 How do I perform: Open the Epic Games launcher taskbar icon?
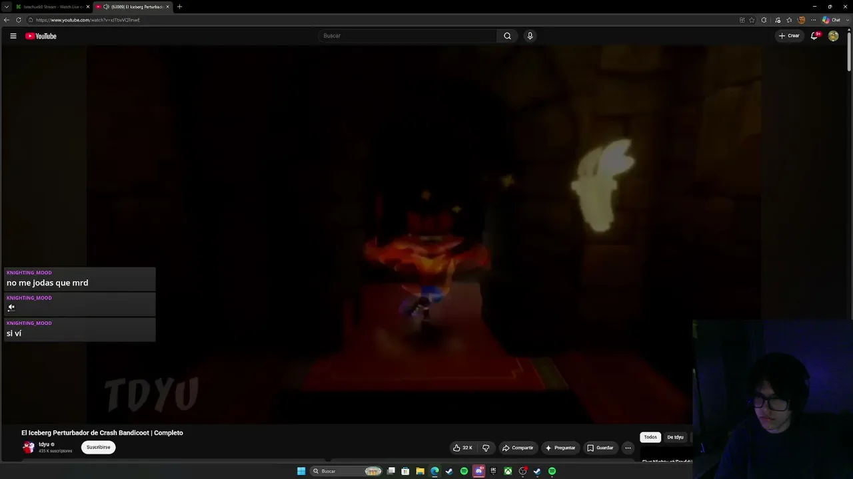493,471
